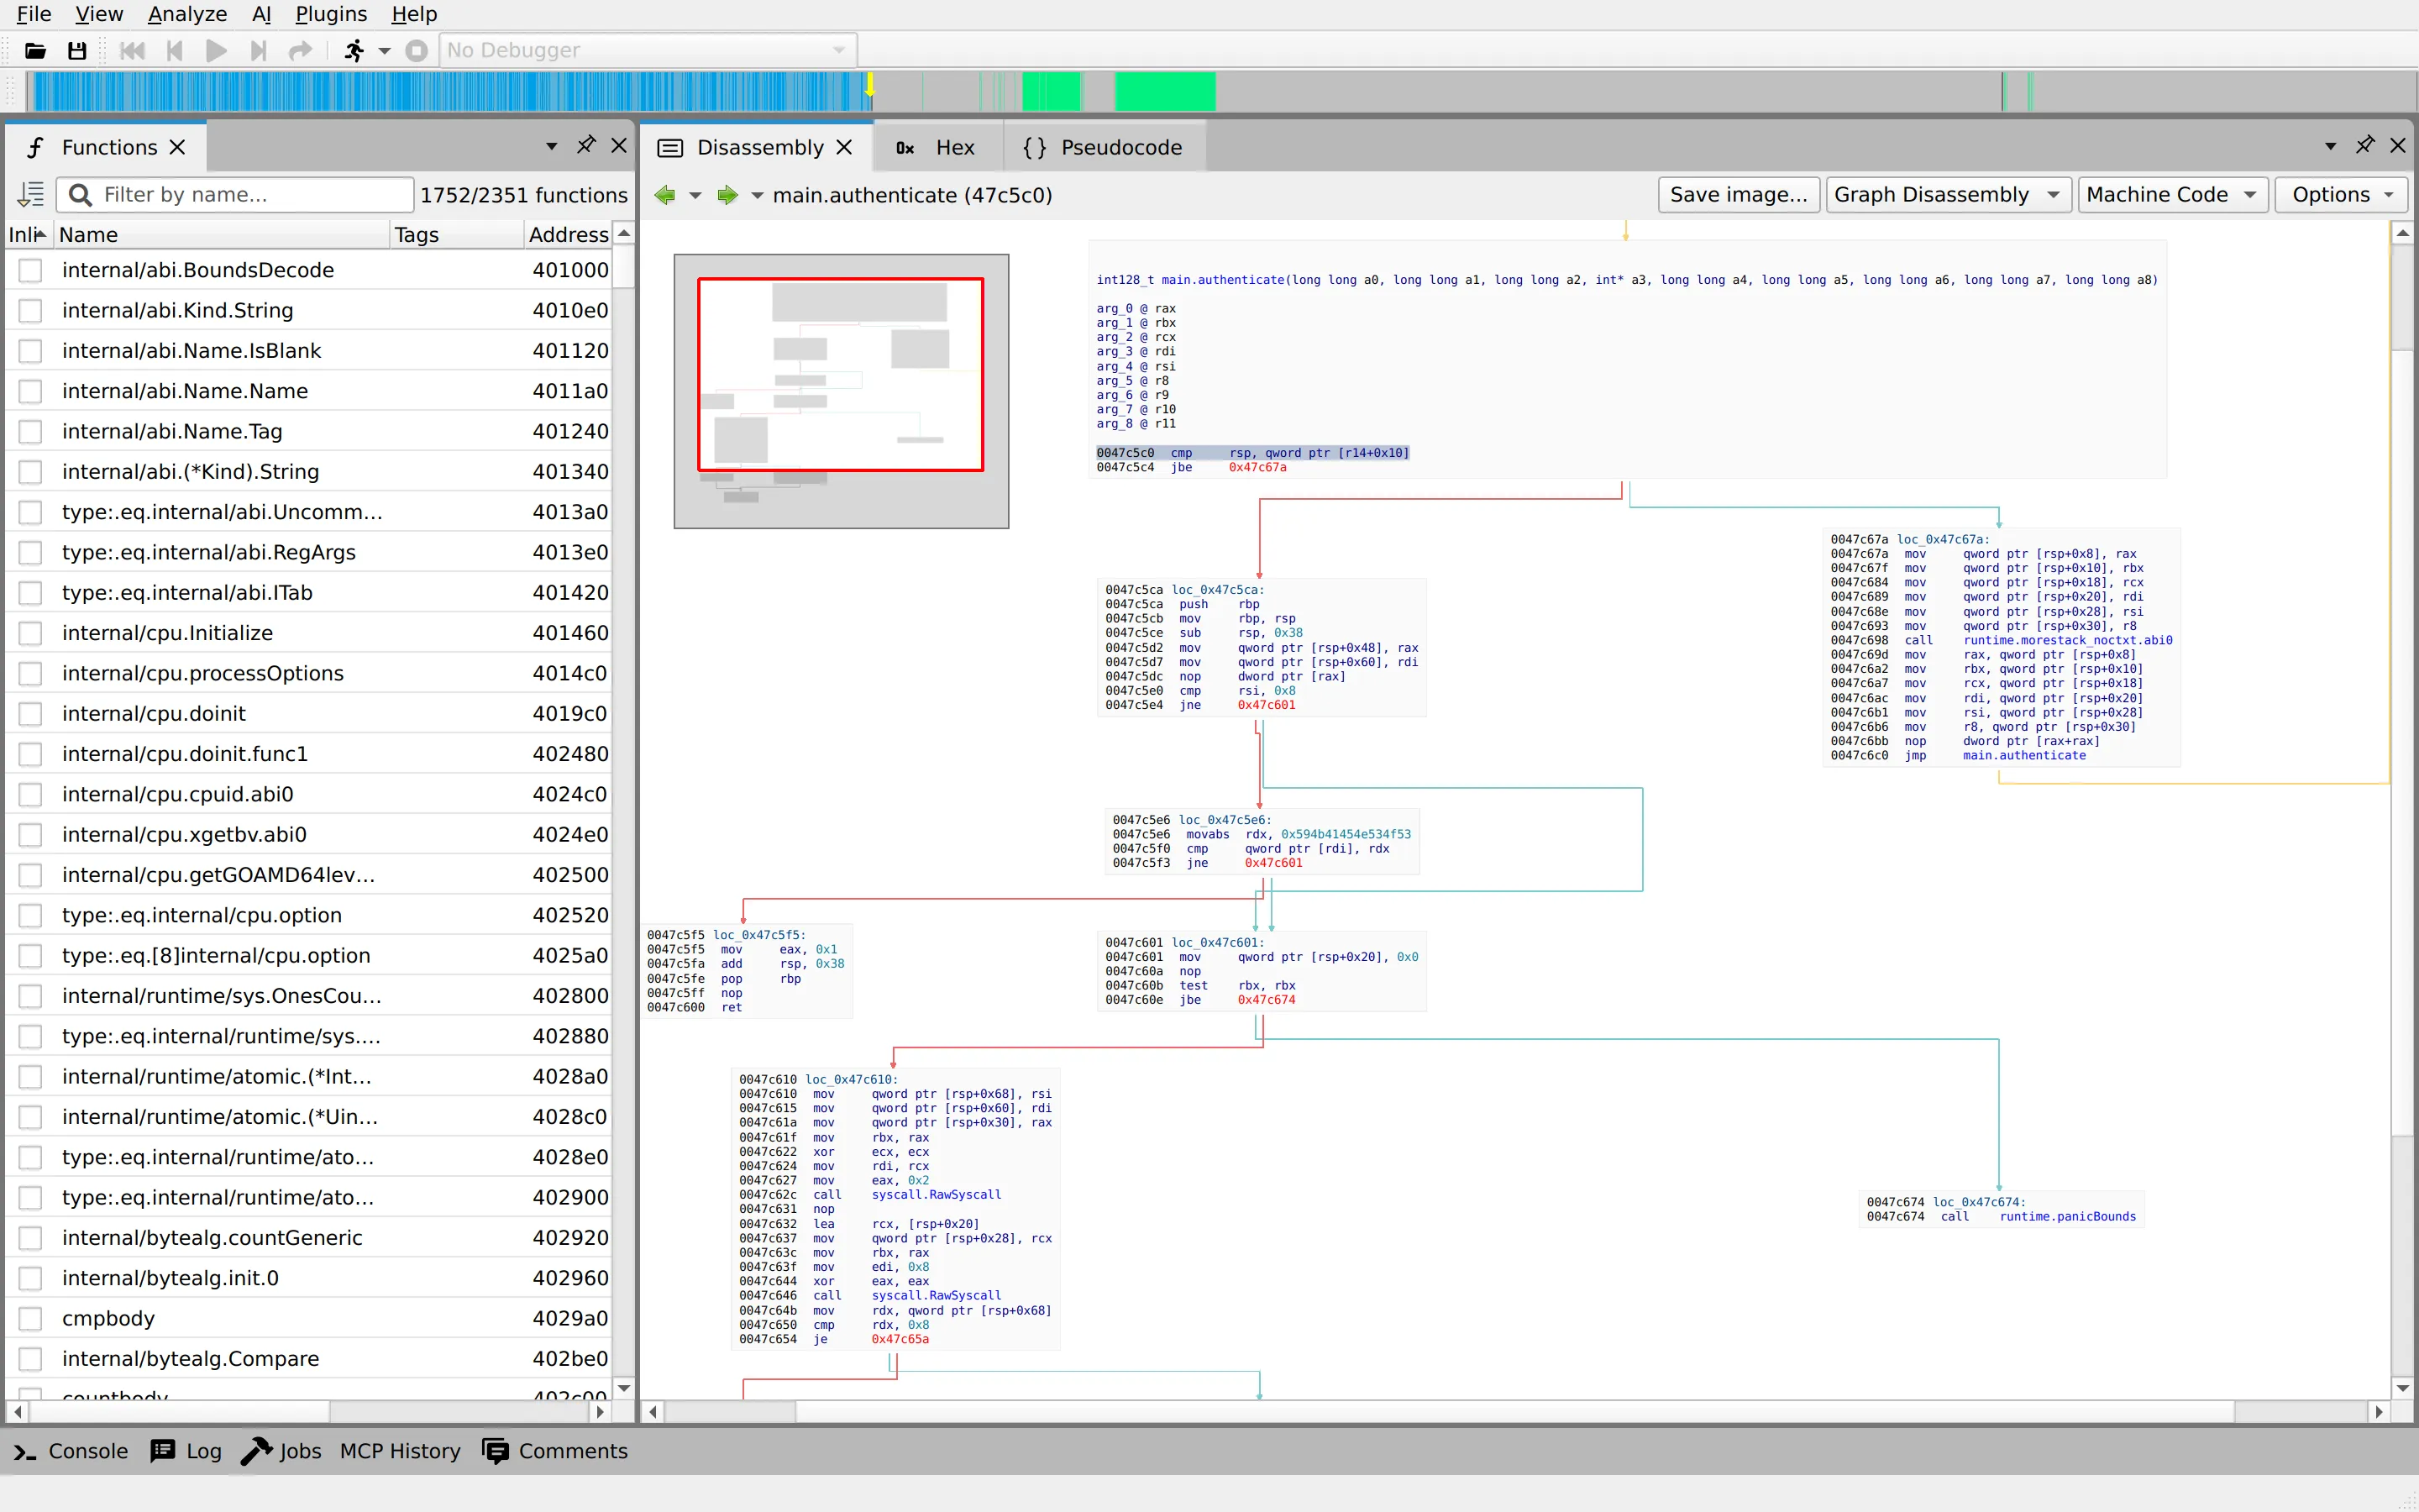
Task: Toggle inline checkbox for internal/bytealg.Compare
Action: click(x=31, y=1359)
